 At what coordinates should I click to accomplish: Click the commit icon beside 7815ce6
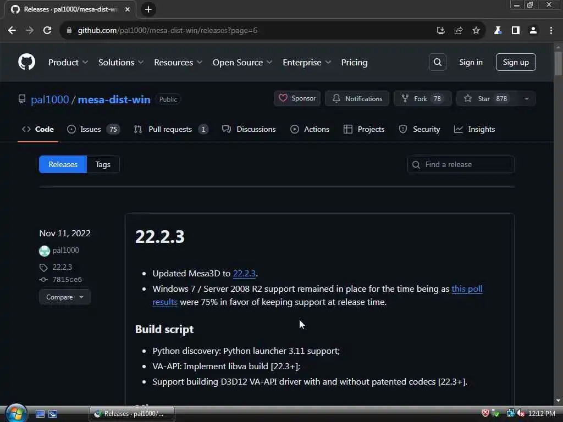point(43,280)
